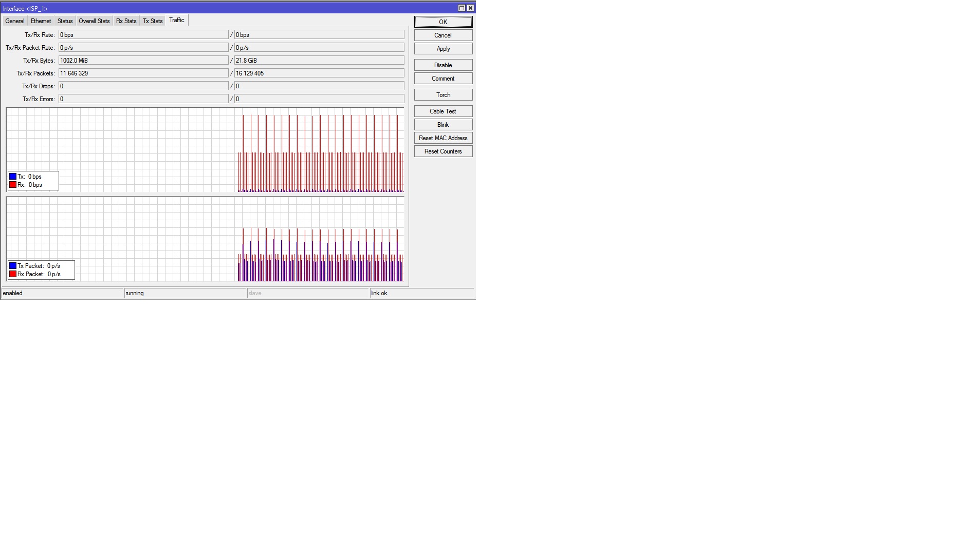
Task: Apply the interface settings
Action: (x=443, y=48)
